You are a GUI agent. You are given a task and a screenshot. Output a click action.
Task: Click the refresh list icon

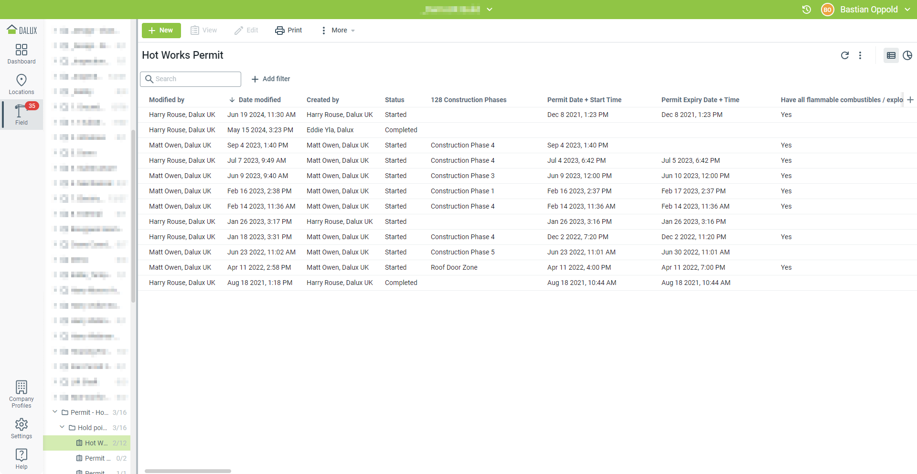844,55
